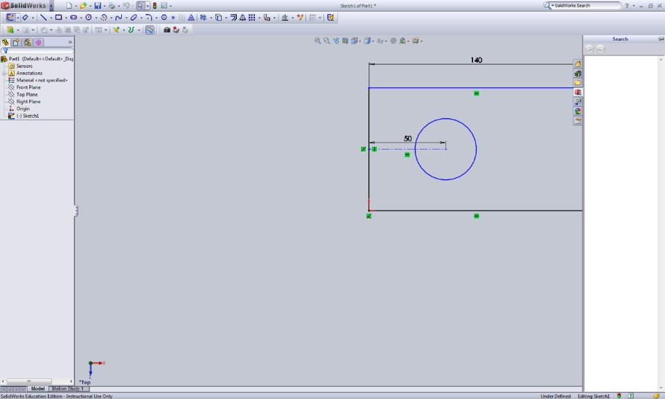Open the SolidWorks menu flyout arrow

(51, 6)
